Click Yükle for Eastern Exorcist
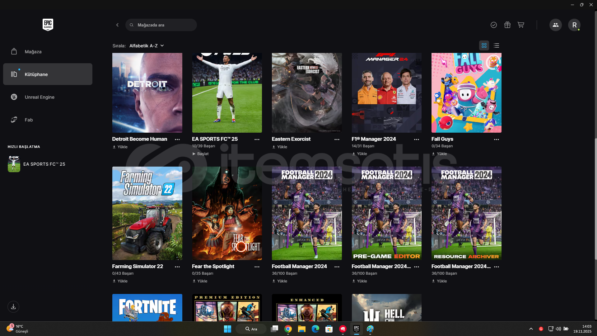The width and height of the screenshot is (597, 336). (280, 147)
